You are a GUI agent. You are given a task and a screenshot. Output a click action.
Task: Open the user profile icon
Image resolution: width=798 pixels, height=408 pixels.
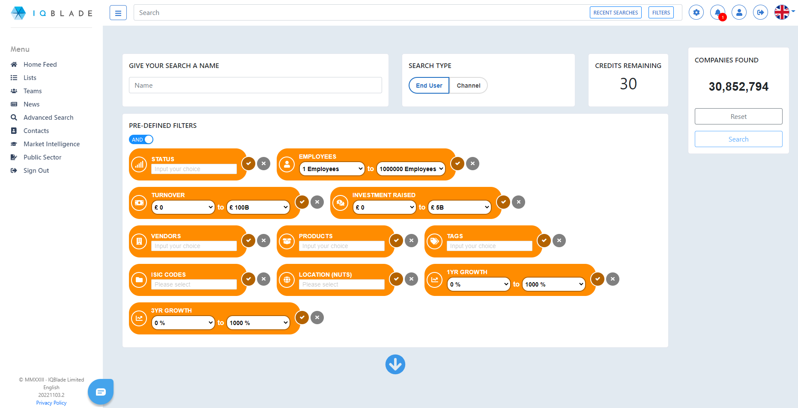point(739,12)
